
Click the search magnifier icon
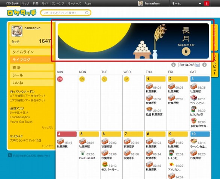point(87,13)
